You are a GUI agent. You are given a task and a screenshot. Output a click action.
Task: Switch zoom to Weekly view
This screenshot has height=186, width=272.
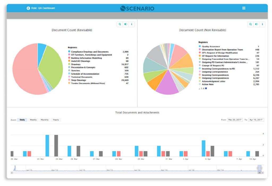click(33, 120)
